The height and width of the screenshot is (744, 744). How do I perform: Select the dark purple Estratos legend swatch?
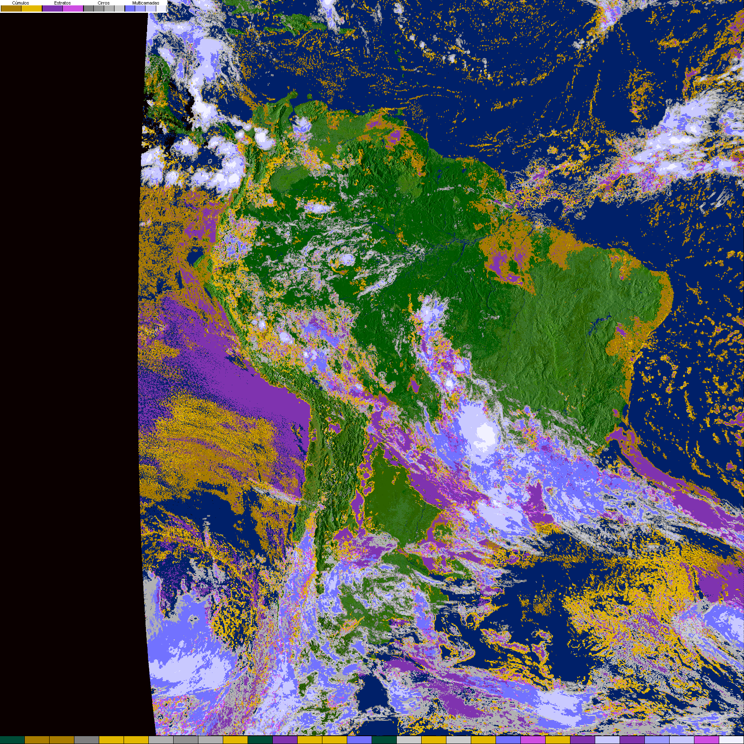tap(52, 8)
